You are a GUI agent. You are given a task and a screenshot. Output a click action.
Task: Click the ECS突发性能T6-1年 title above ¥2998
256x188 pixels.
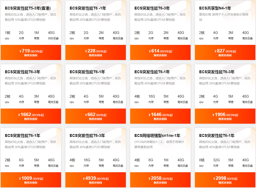tap(217, 136)
